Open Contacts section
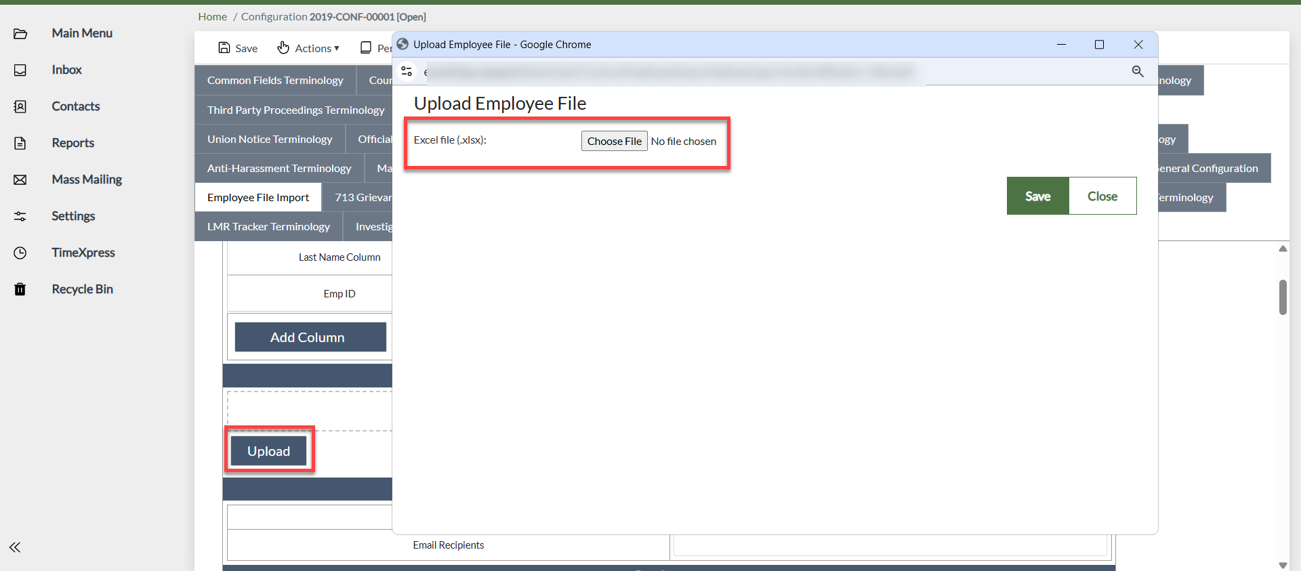 tap(76, 106)
